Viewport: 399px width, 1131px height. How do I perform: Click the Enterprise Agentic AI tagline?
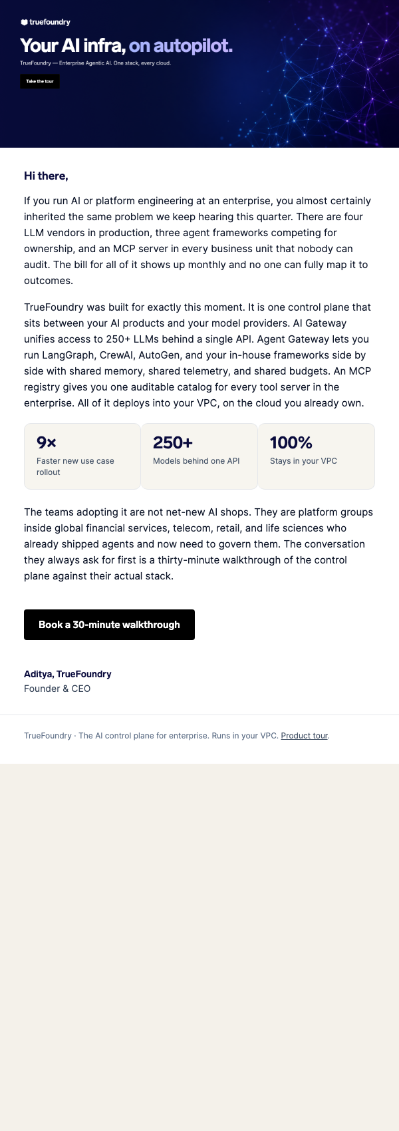tap(96, 63)
